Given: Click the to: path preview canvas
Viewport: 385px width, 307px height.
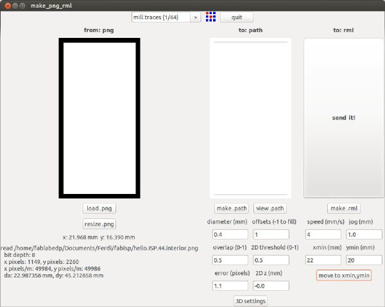Looking at the screenshot, I should [250, 118].
